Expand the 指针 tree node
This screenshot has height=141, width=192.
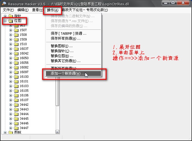(5, 16)
